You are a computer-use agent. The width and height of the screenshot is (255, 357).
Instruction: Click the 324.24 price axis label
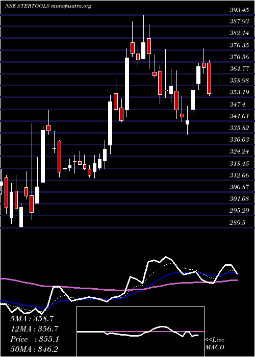(x=239, y=151)
